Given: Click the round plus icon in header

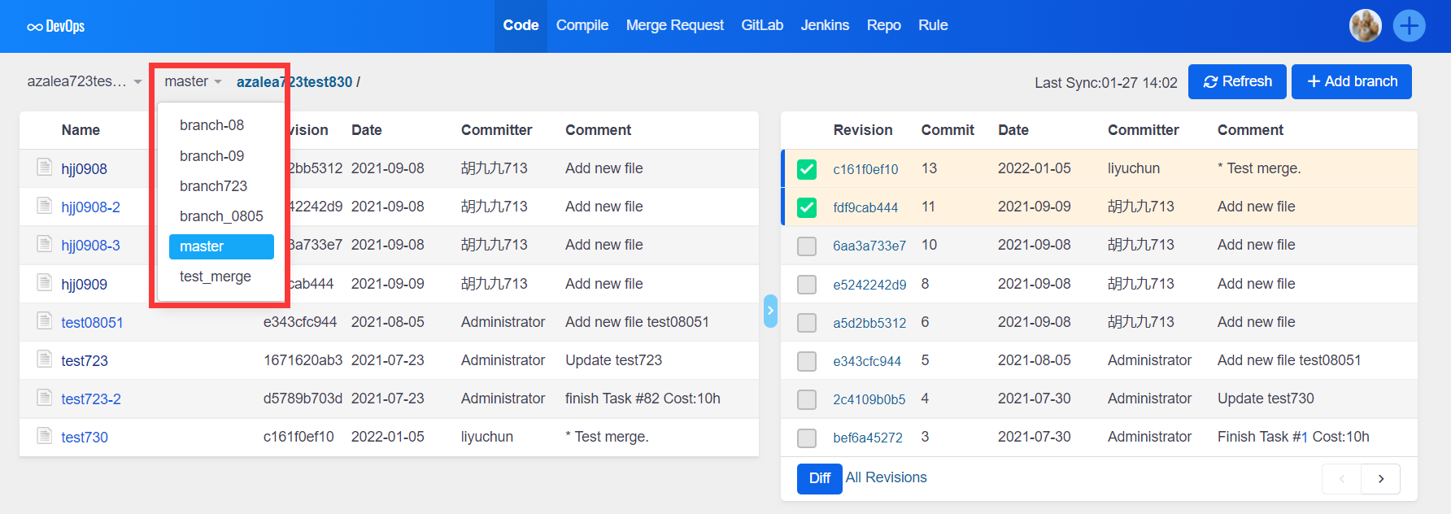Looking at the screenshot, I should 1409,26.
